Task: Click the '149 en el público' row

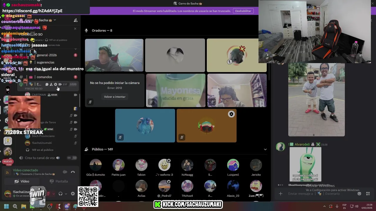Action: 50,150
